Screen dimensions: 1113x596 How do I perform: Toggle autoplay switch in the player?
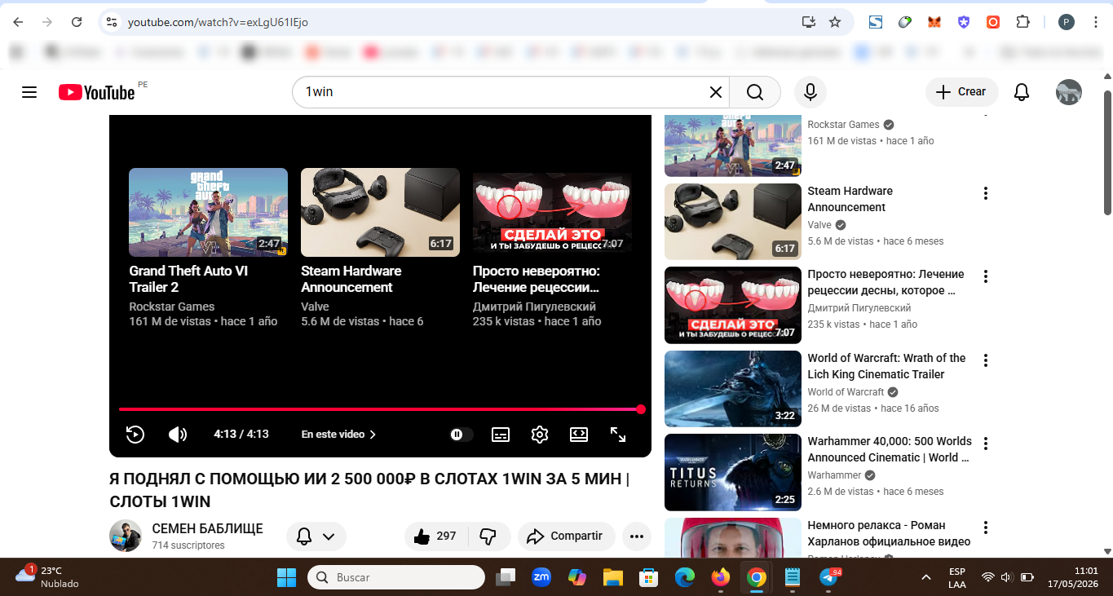[x=462, y=435]
